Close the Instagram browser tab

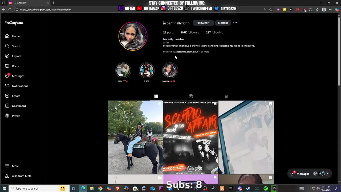point(48,3)
